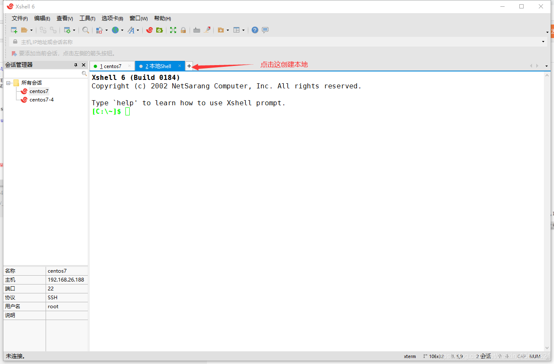Click the green Xftp toolbar icon

click(159, 30)
